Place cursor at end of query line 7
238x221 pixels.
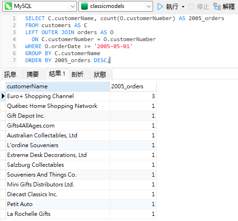[x=110, y=60]
